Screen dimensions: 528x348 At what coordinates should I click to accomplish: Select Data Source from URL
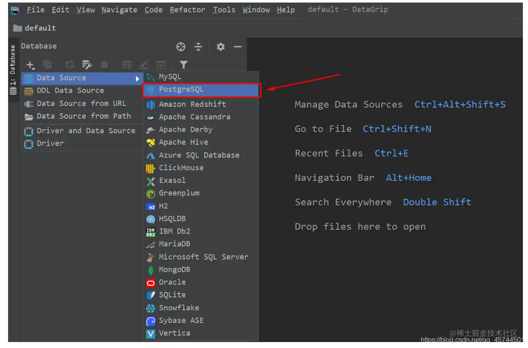coord(82,103)
